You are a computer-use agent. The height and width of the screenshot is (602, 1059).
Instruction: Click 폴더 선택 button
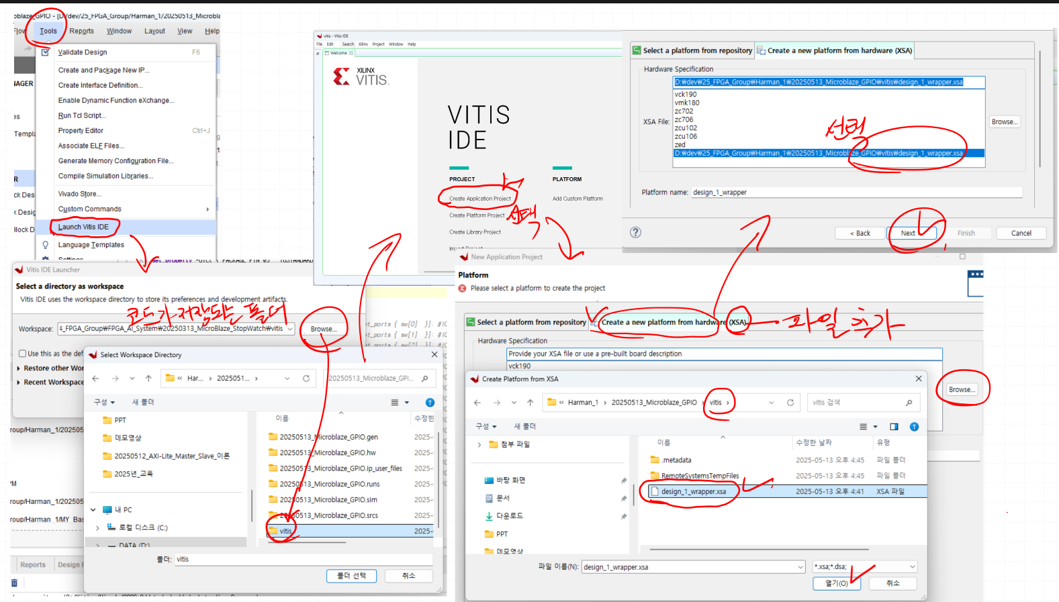click(351, 576)
